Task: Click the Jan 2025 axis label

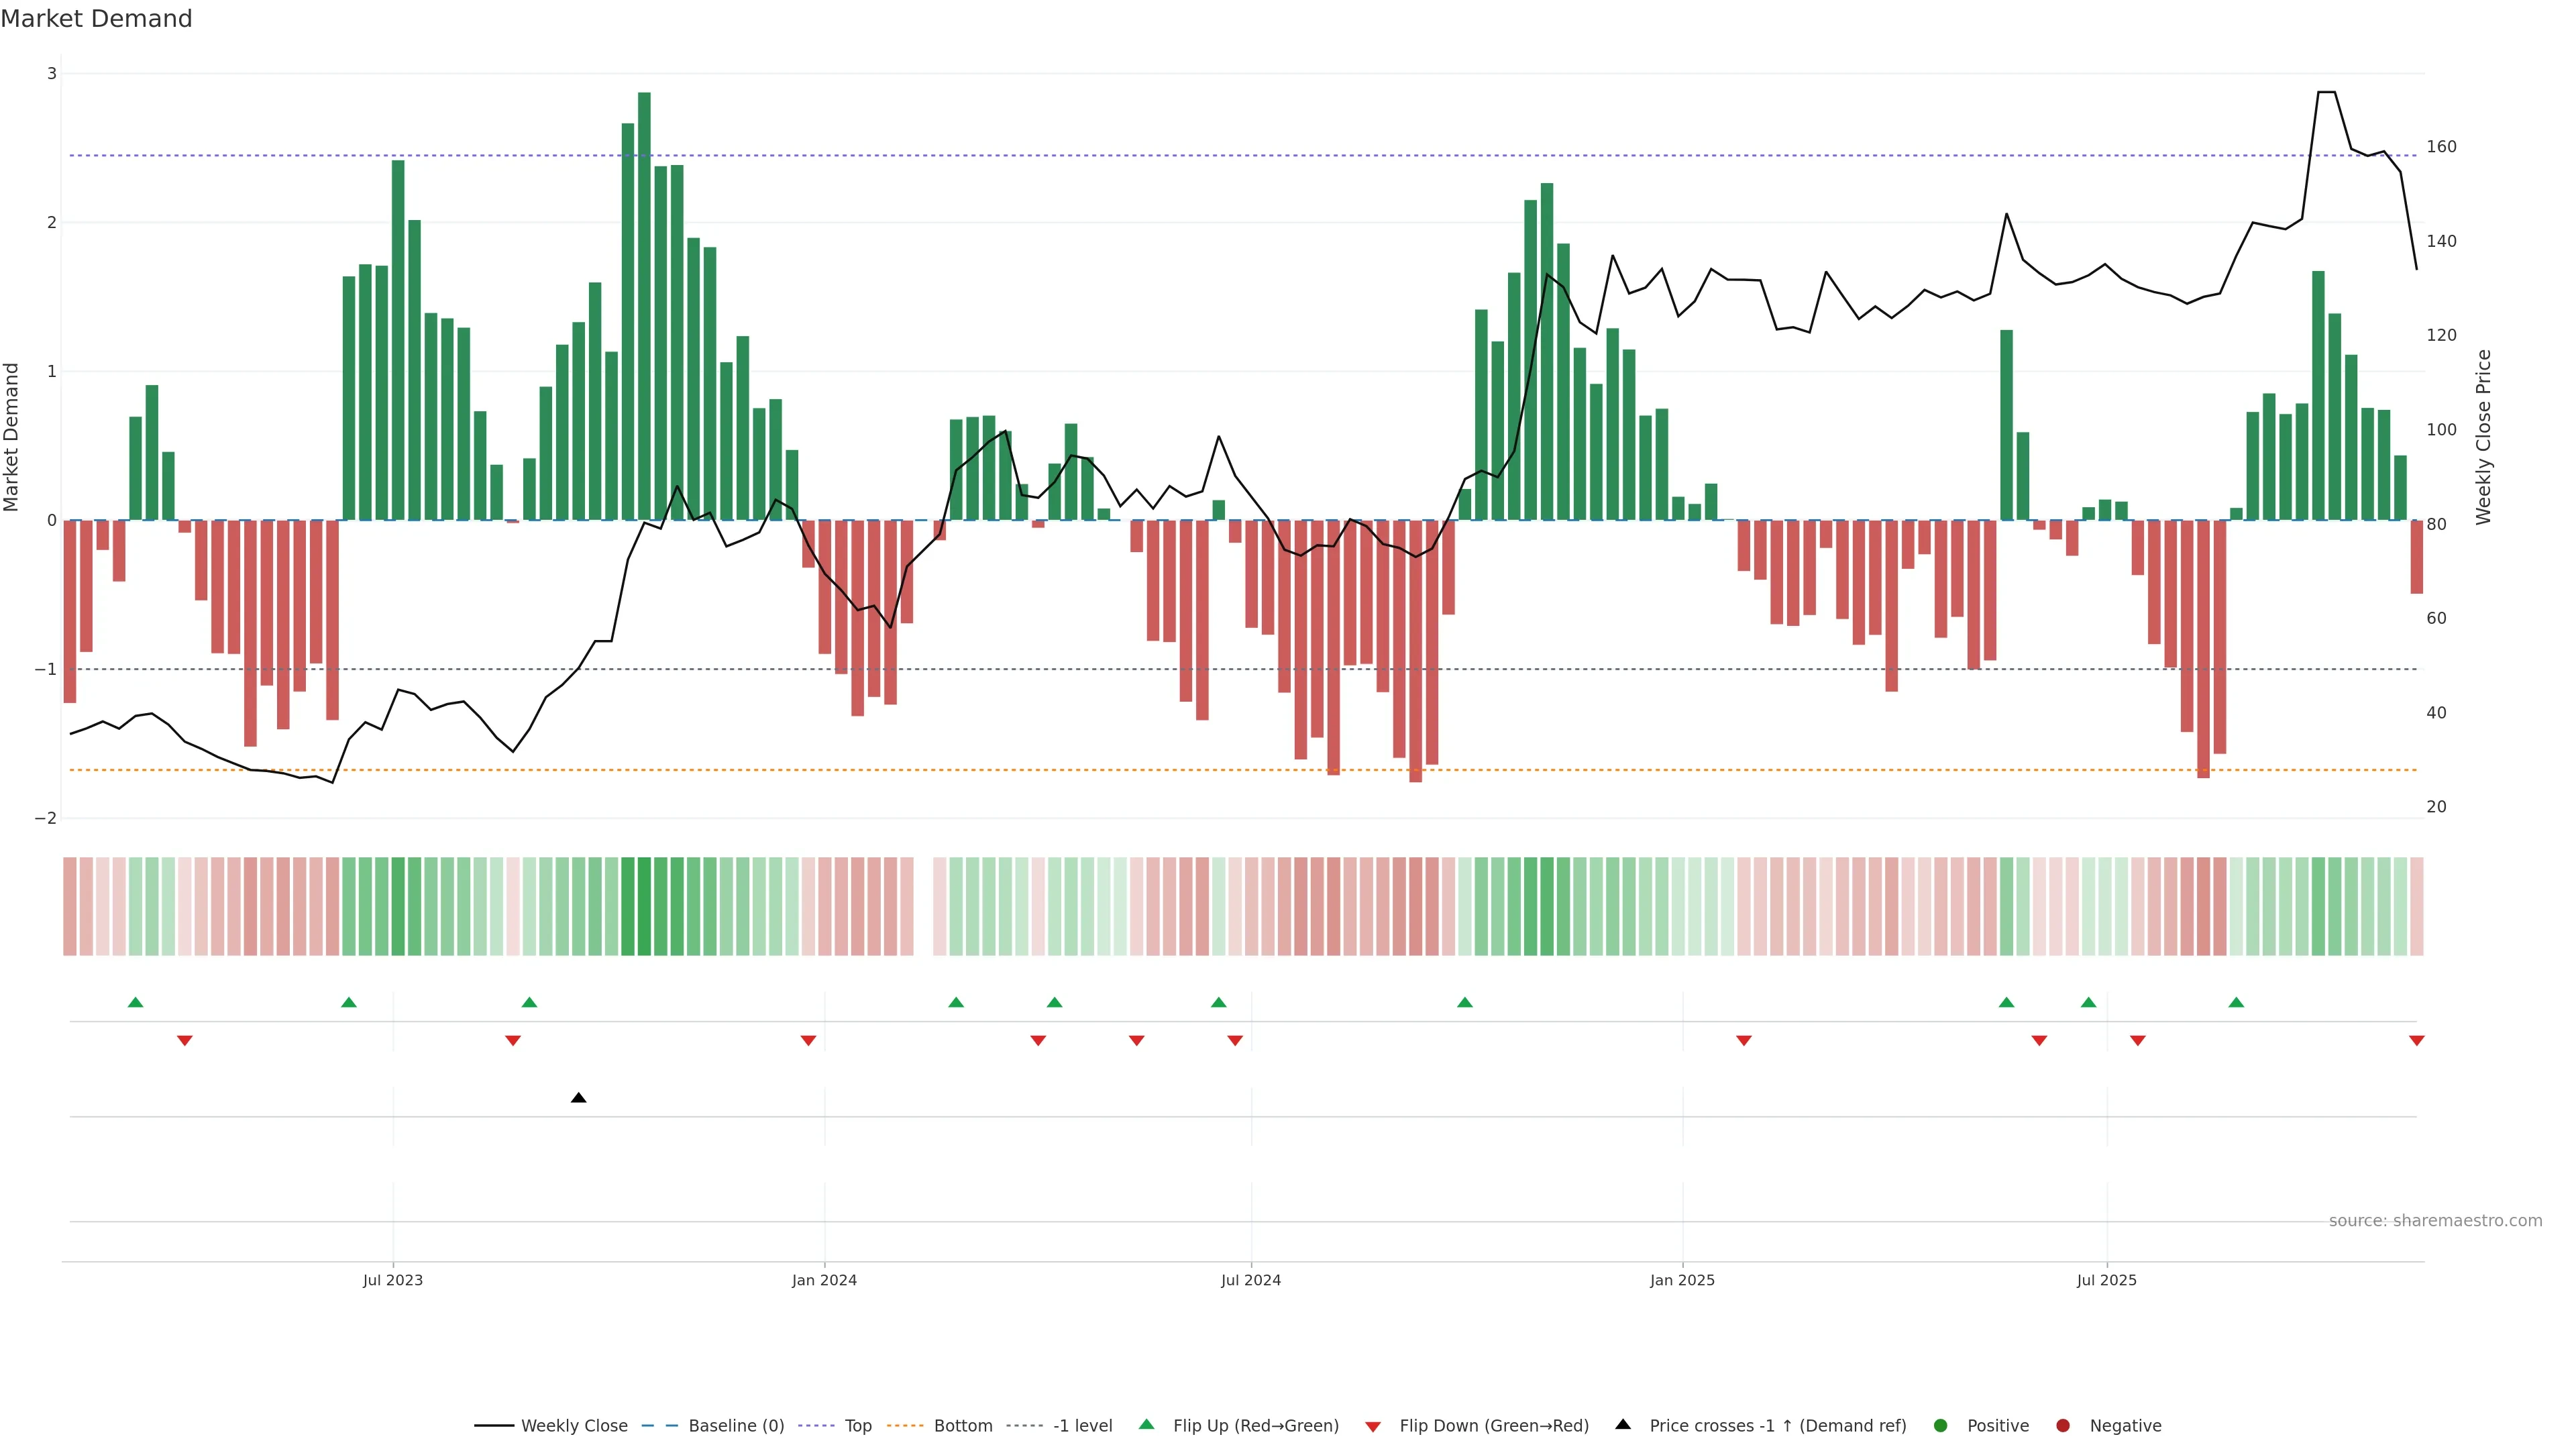Action: [x=1682, y=1280]
